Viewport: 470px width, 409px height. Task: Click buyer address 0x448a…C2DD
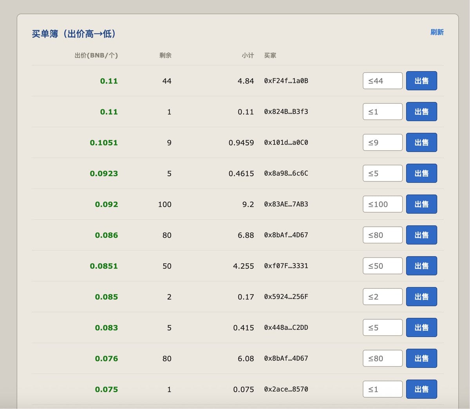pyautogui.click(x=286, y=328)
